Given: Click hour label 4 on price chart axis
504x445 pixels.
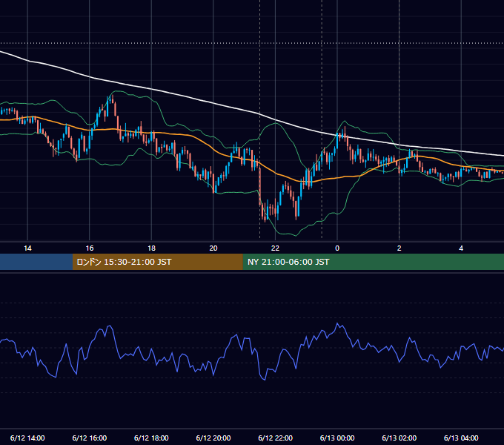Looking at the screenshot, I should pos(461,248).
